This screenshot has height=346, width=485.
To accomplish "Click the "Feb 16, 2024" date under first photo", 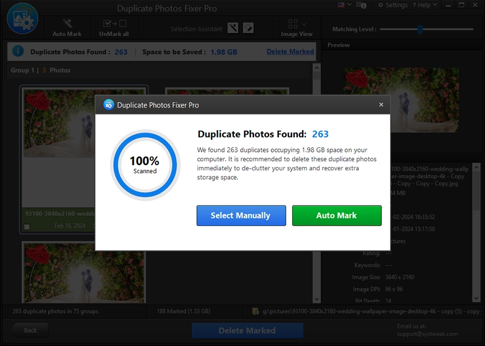I will click(70, 226).
